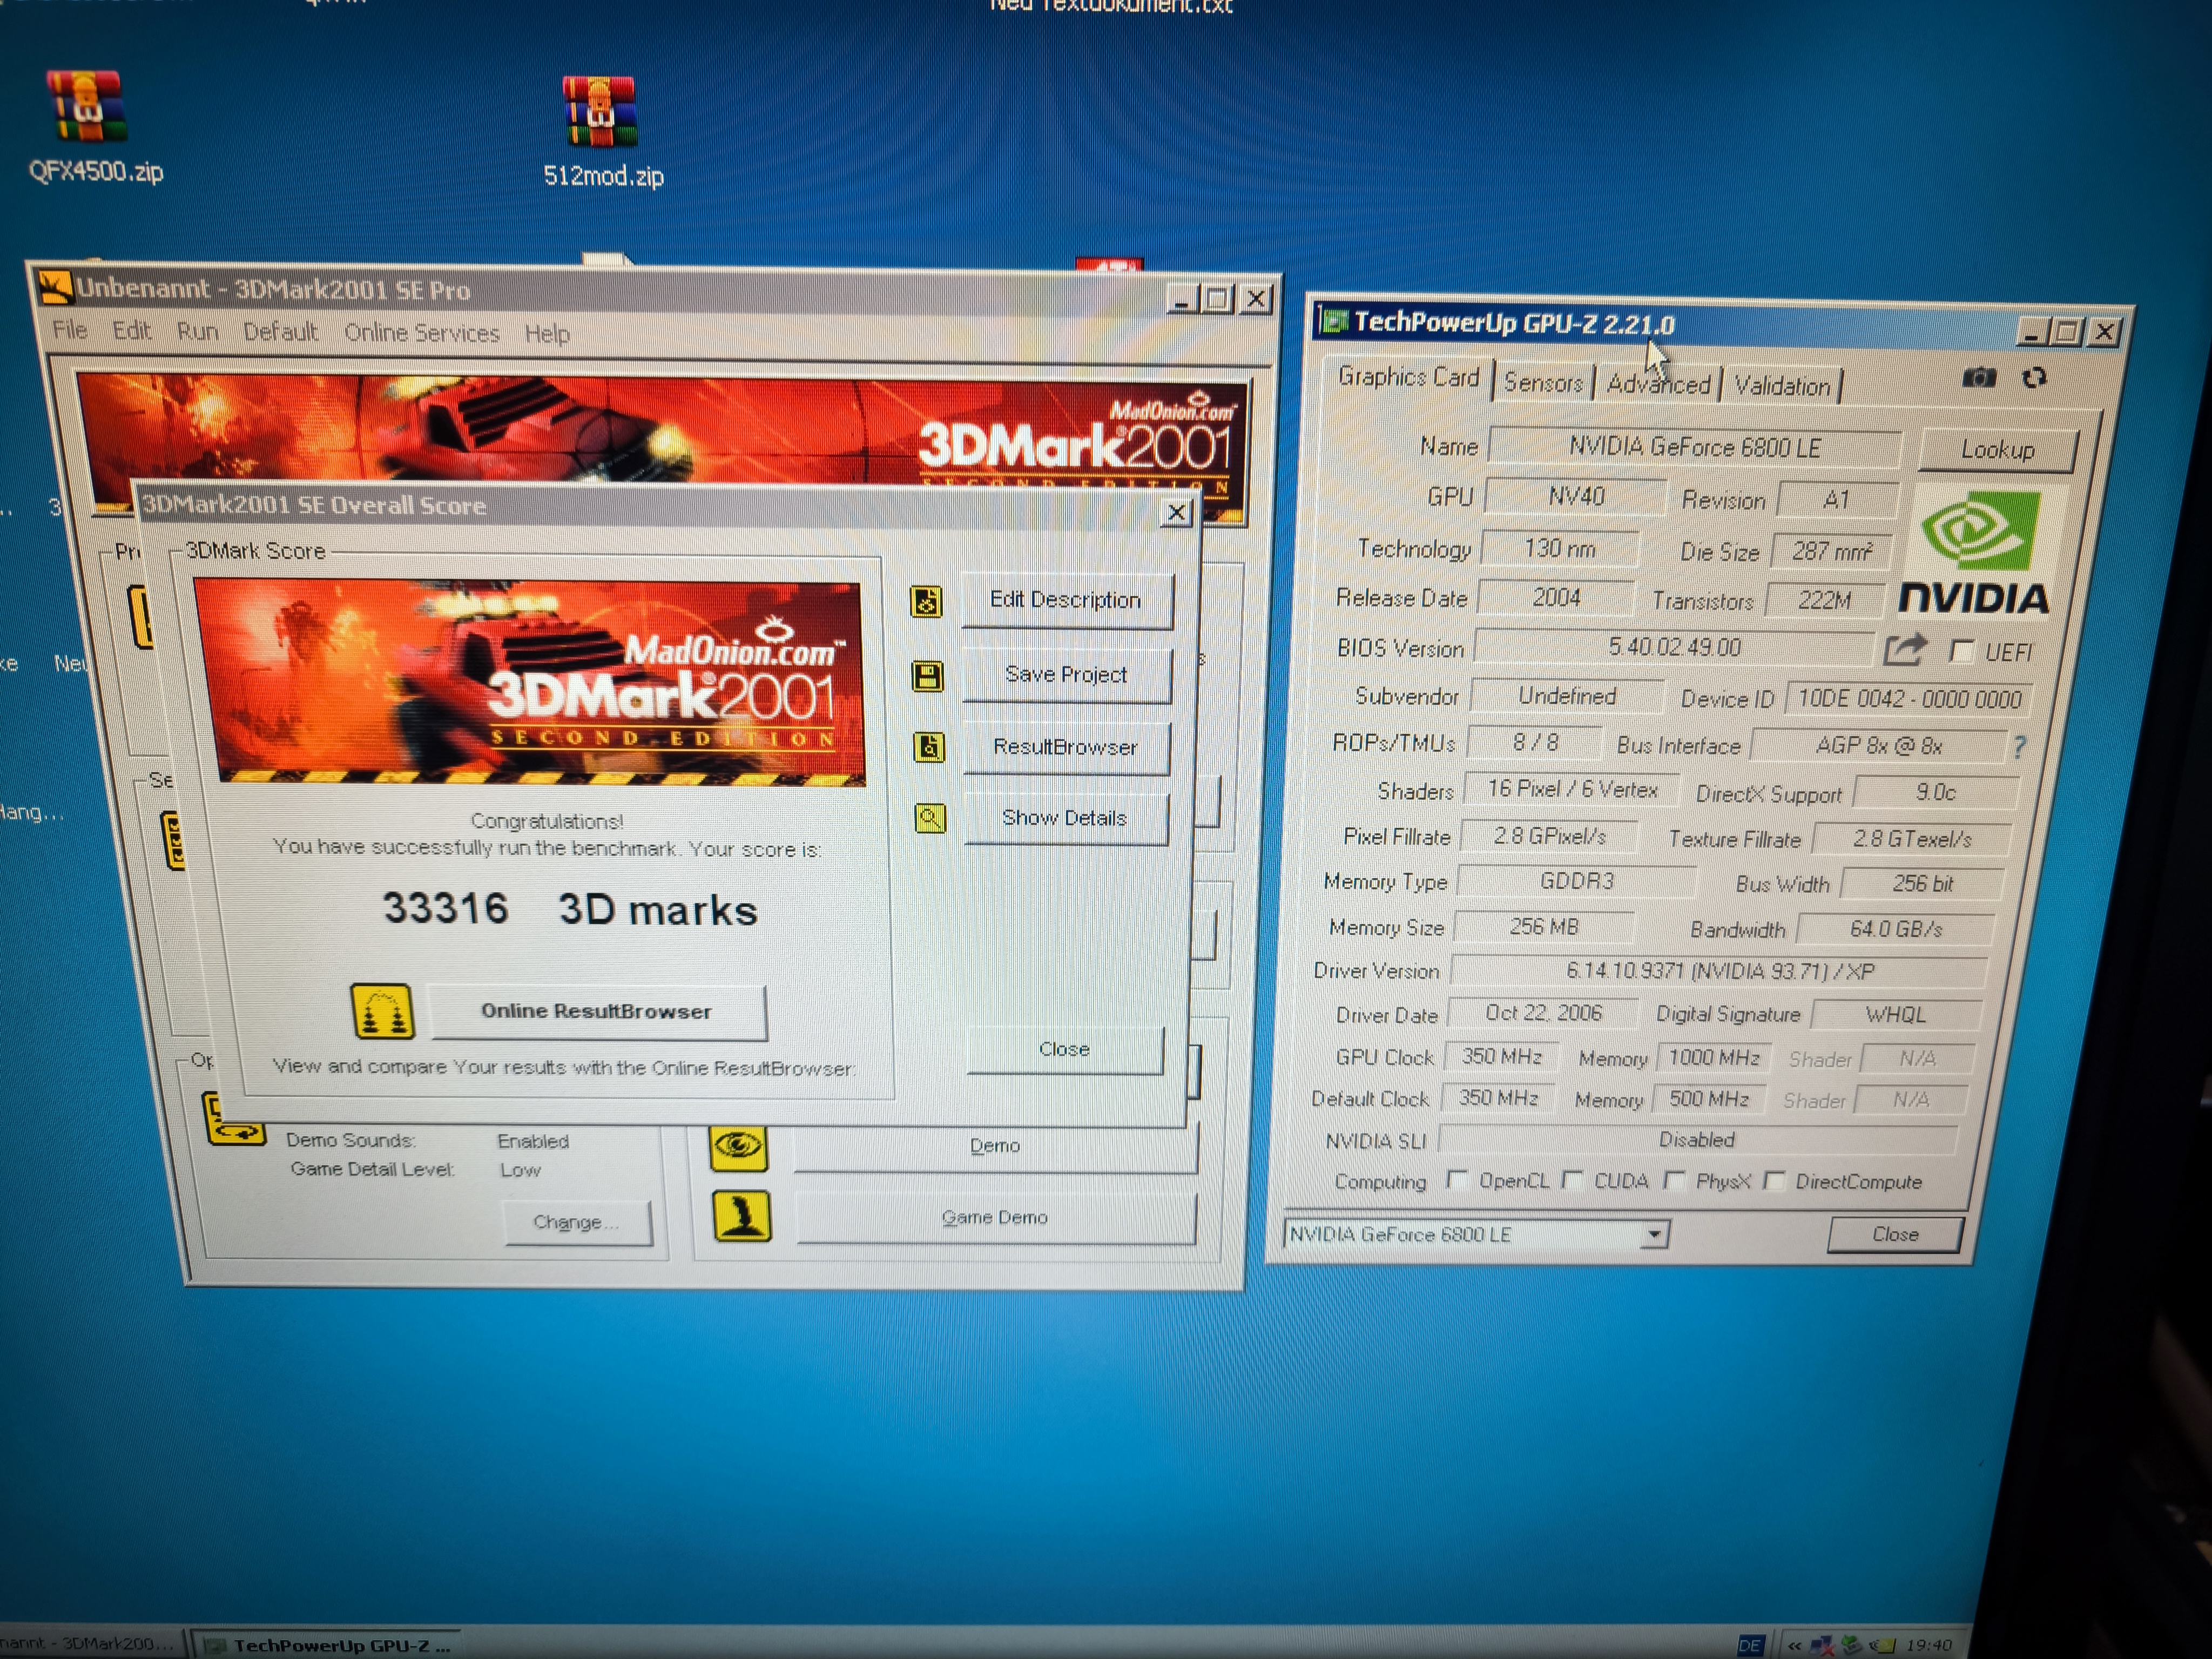Enable the OpenCL checkbox
This screenshot has width=2212, height=1659.
(x=1458, y=1180)
